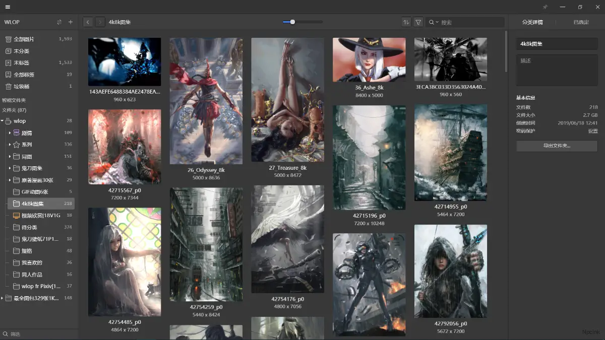Open the filter funnel icon
This screenshot has height=340, width=605.
(x=418, y=22)
